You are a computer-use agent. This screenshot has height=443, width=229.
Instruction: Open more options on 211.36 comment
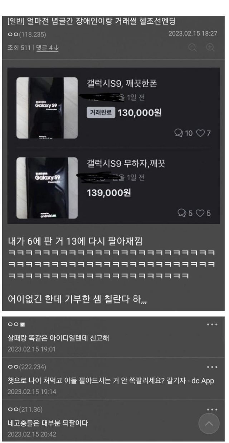[x=212, y=409]
